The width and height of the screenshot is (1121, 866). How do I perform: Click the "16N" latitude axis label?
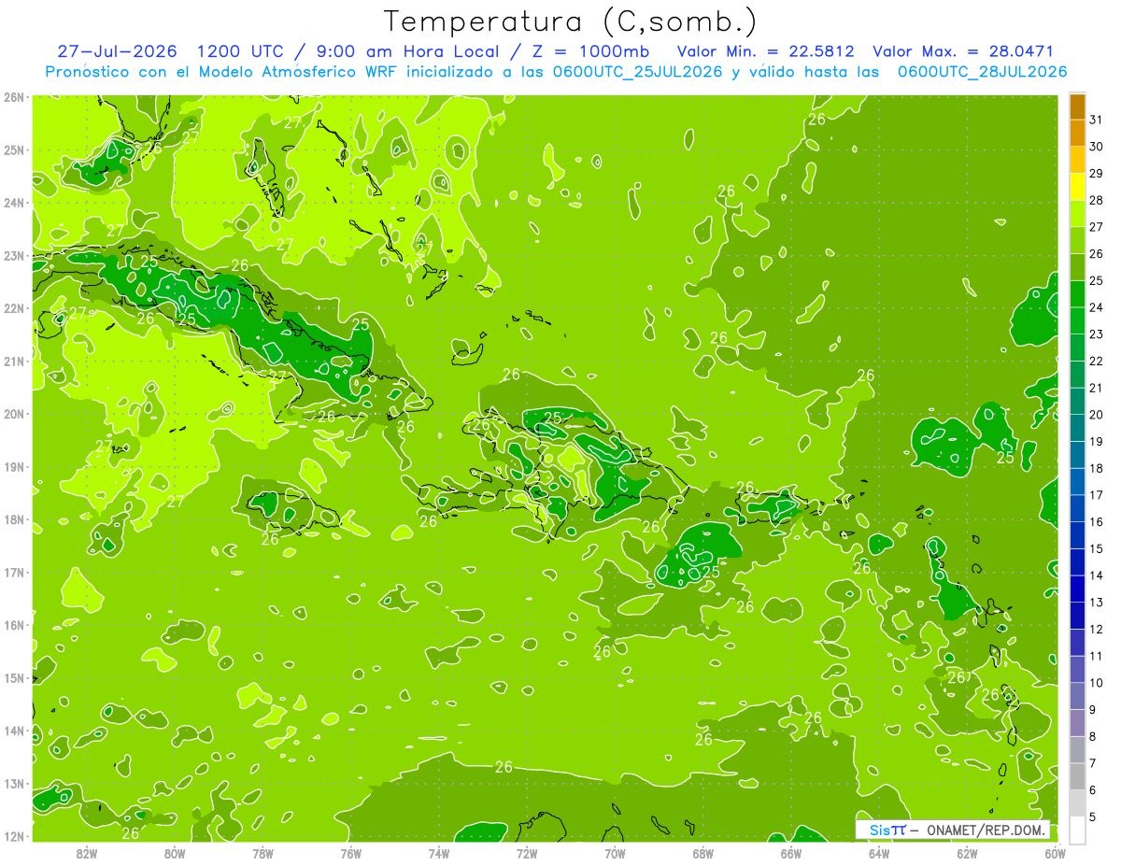[14, 625]
